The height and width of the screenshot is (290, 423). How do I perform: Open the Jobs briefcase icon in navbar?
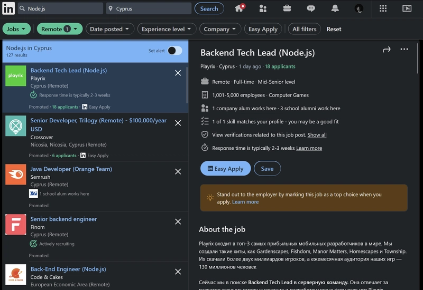pos(287,8)
